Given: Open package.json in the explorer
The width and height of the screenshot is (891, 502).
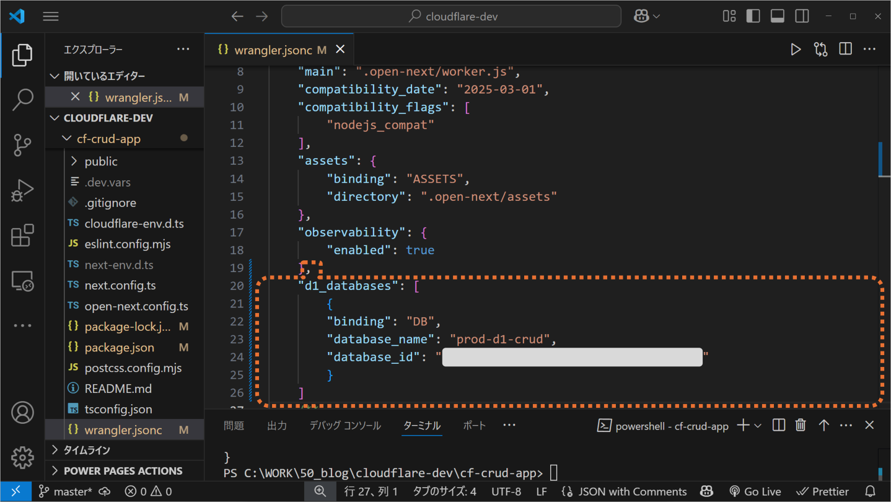Looking at the screenshot, I should tap(125, 347).
